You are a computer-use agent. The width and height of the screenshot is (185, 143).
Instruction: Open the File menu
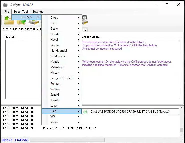click(x=7, y=12)
